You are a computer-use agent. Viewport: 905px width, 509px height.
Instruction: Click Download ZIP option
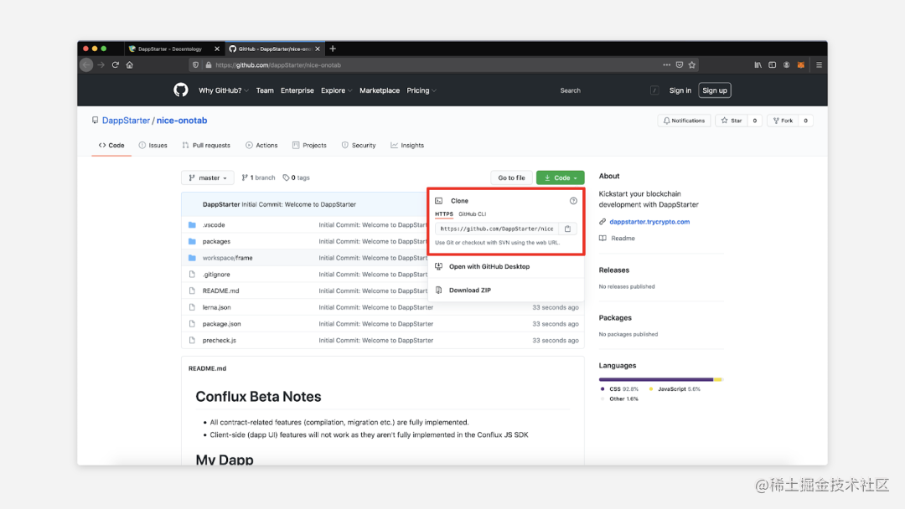click(470, 290)
